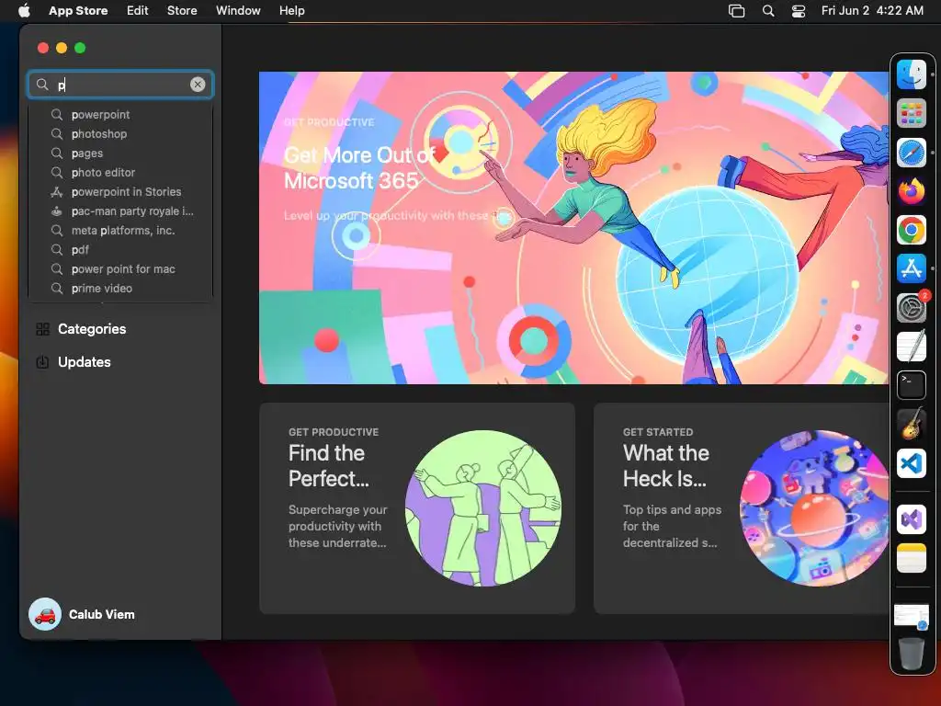Launch Visual Studio from the Dock
941x706 pixels.
point(911,518)
